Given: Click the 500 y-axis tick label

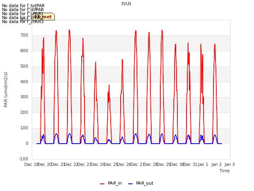Looking at the screenshot, I should (x=24, y=66).
